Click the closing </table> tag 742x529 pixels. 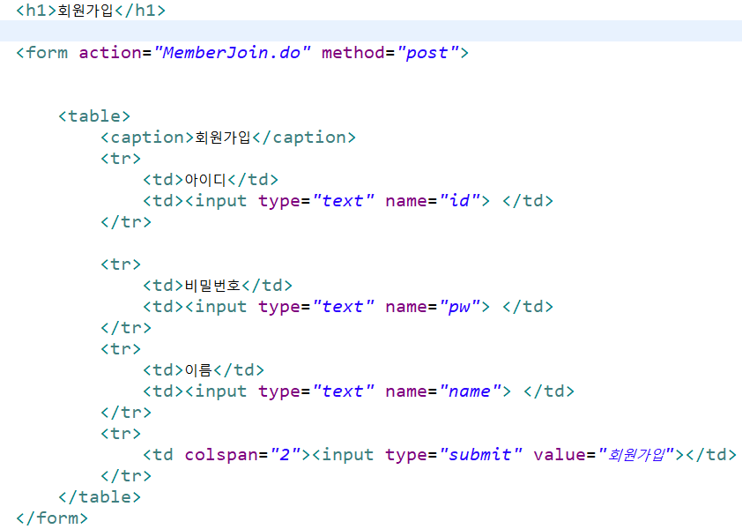99,496
